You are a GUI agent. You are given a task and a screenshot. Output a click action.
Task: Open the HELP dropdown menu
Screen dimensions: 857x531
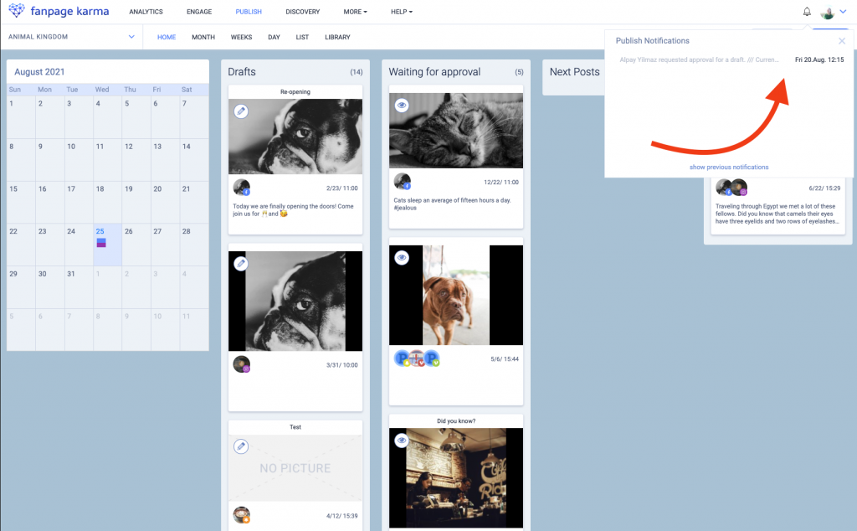pyautogui.click(x=401, y=12)
